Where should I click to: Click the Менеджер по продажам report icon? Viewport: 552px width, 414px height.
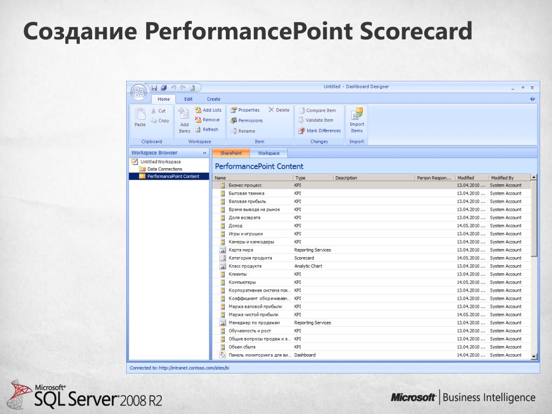(223, 323)
